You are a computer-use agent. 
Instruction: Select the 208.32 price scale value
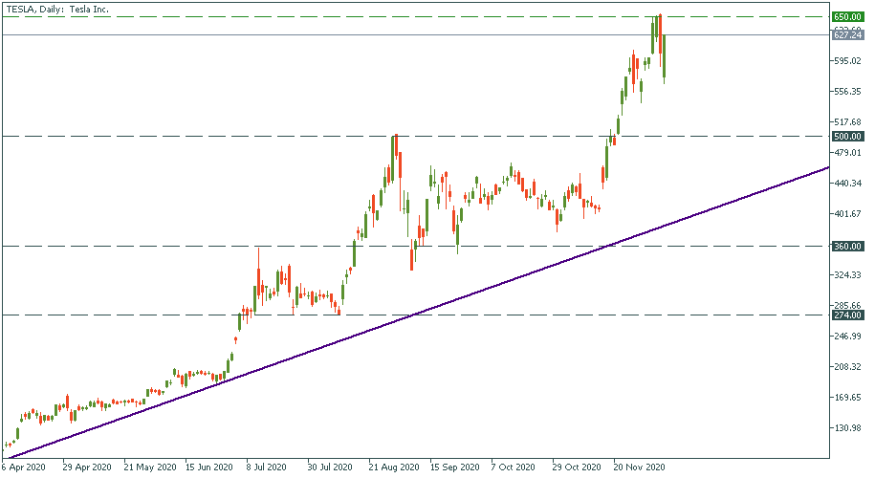[x=849, y=367]
